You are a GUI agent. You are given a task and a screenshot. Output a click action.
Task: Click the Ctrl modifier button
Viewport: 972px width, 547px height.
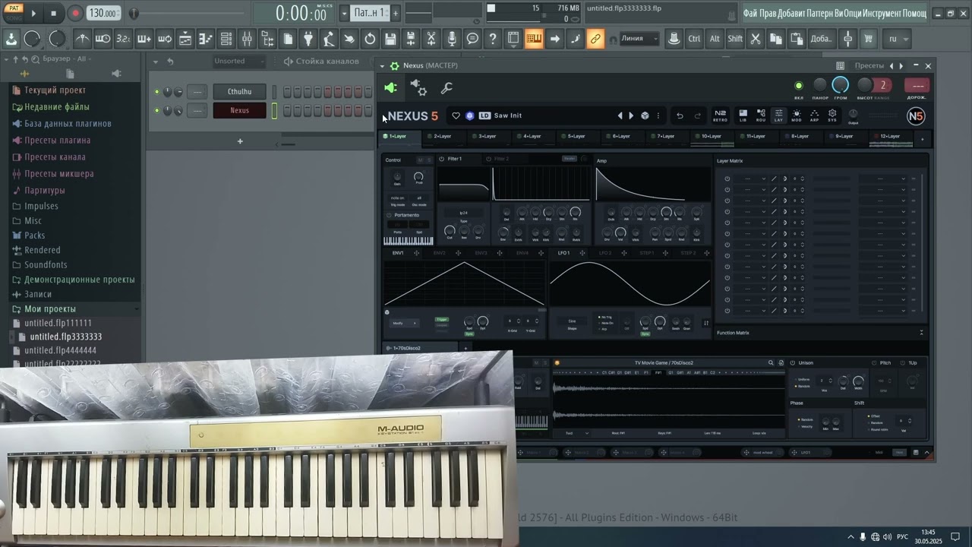tap(694, 39)
